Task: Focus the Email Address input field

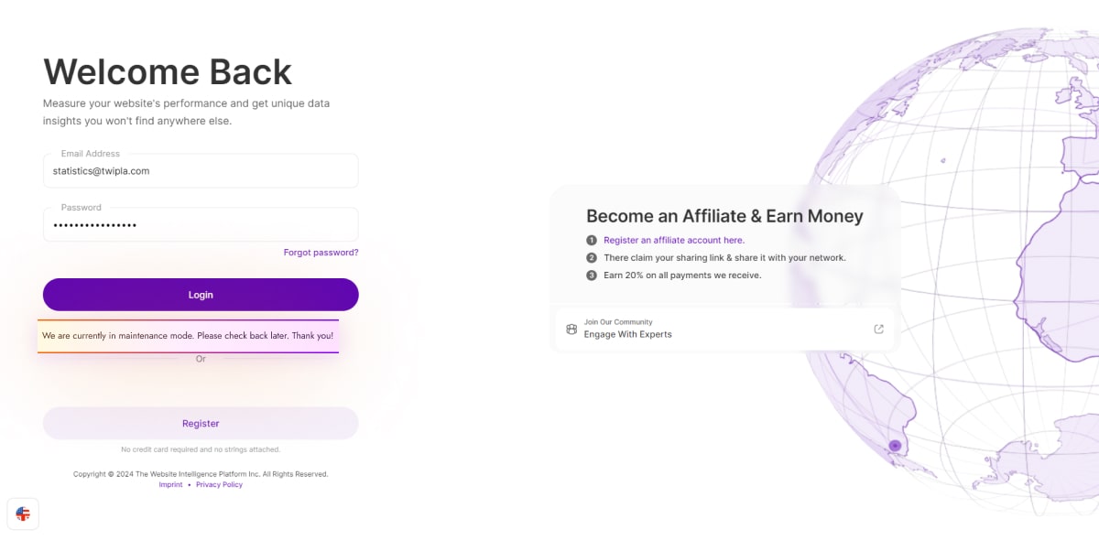Action: pos(201,171)
